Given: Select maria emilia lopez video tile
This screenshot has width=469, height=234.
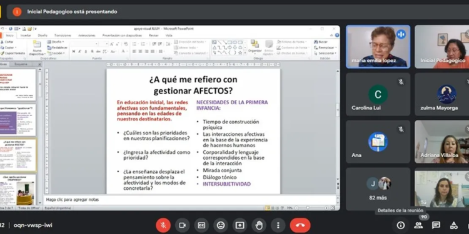Looking at the screenshot, I should pos(378,47).
